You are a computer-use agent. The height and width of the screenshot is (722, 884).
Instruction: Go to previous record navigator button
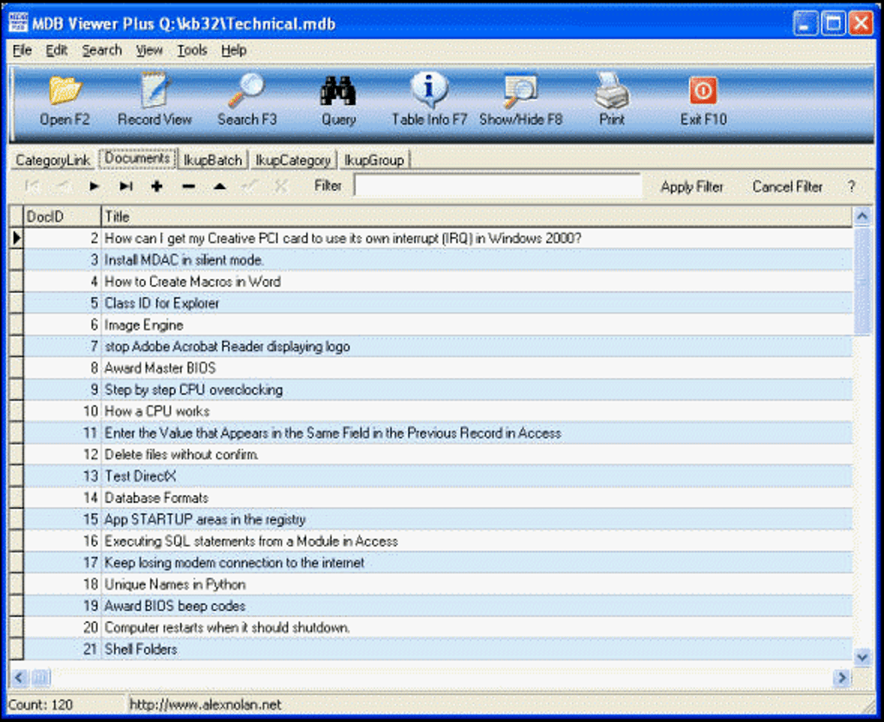click(x=62, y=186)
